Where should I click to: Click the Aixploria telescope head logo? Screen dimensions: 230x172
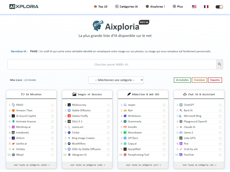click(x=98, y=26)
